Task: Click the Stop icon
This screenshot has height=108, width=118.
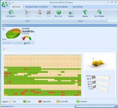Action: point(48,12)
